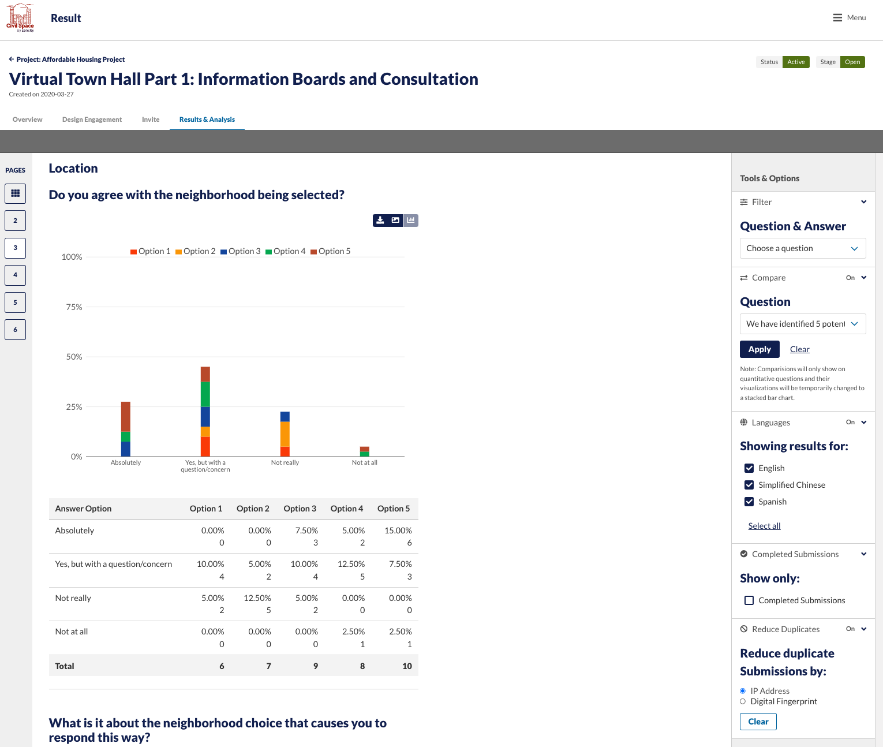Screen dimensions: 883x747
Task: Open the compare Question dropdown
Action: pos(803,324)
